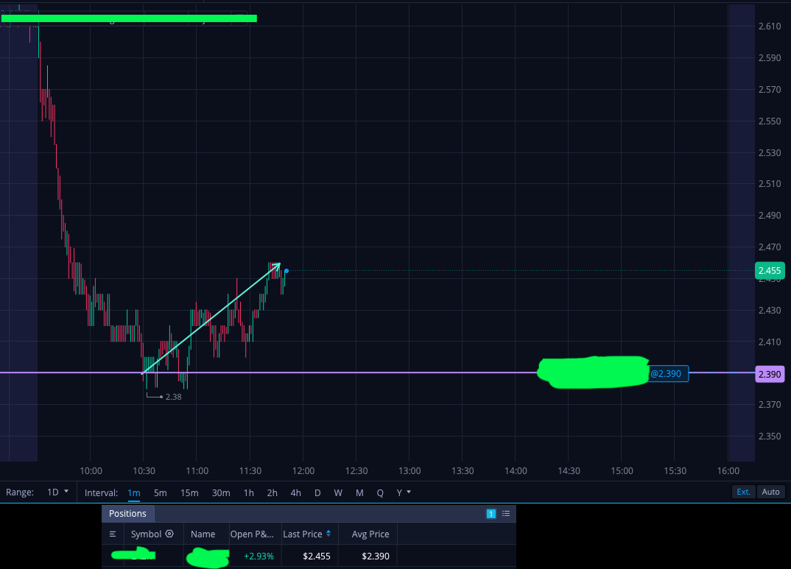Click the purple 2.390 price label
791x569 pixels.
(770, 374)
